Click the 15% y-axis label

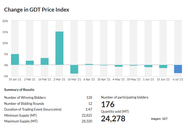(5, 32)
